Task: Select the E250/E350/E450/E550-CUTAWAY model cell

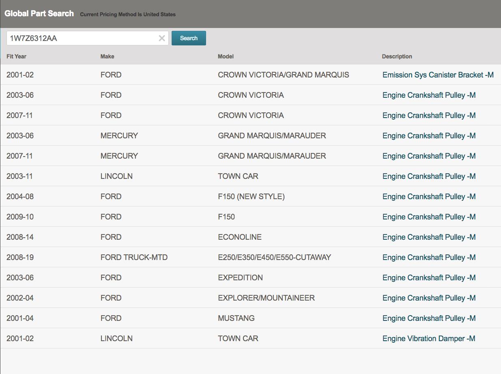Action: tap(274, 257)
